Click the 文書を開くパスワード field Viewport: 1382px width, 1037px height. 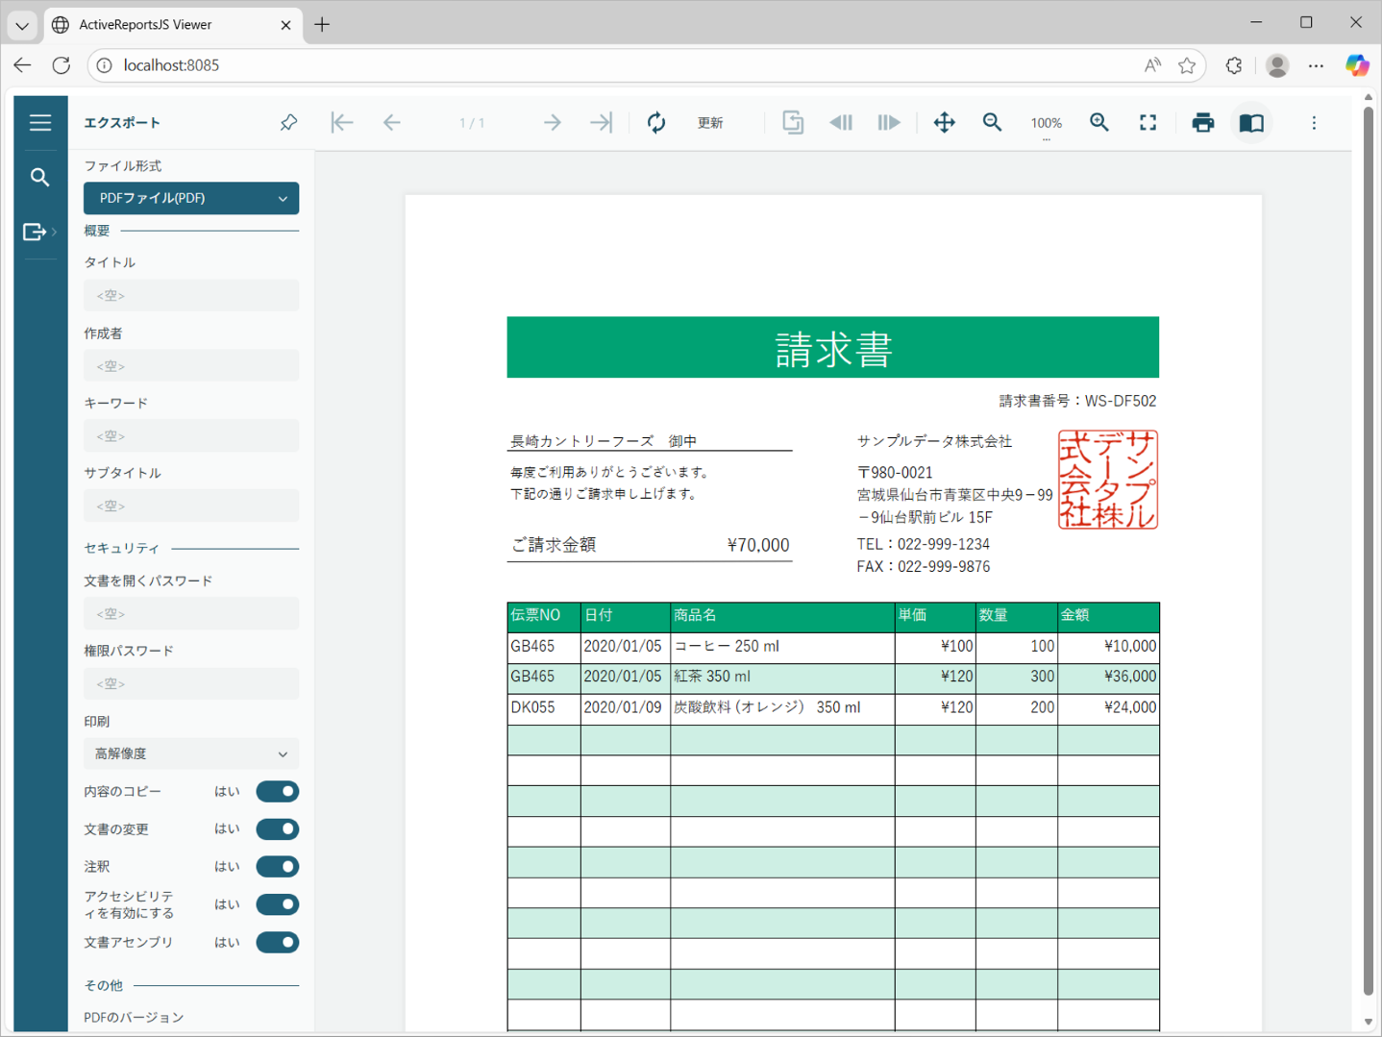click(x=191, y=614)
